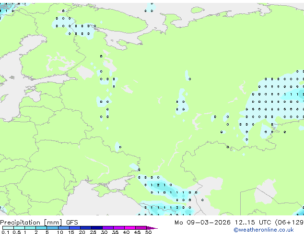Click legend swatch between 0.1 and 0.5
The height and width of the screenshot is (234, 304).
[8, 228]
